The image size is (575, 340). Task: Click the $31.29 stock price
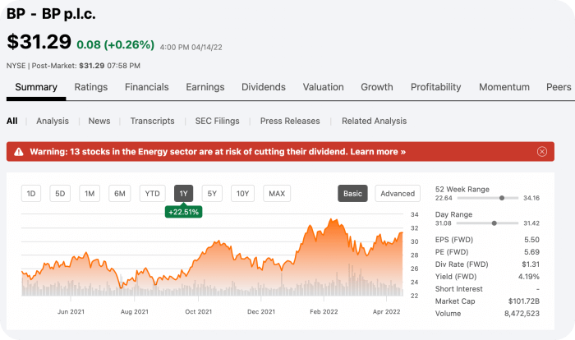tap(39, 41)
